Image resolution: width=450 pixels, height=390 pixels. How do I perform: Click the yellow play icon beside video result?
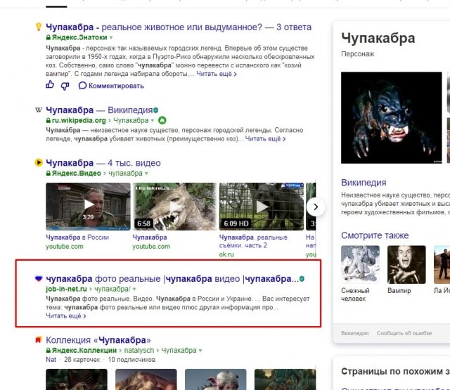coord(39,162)
